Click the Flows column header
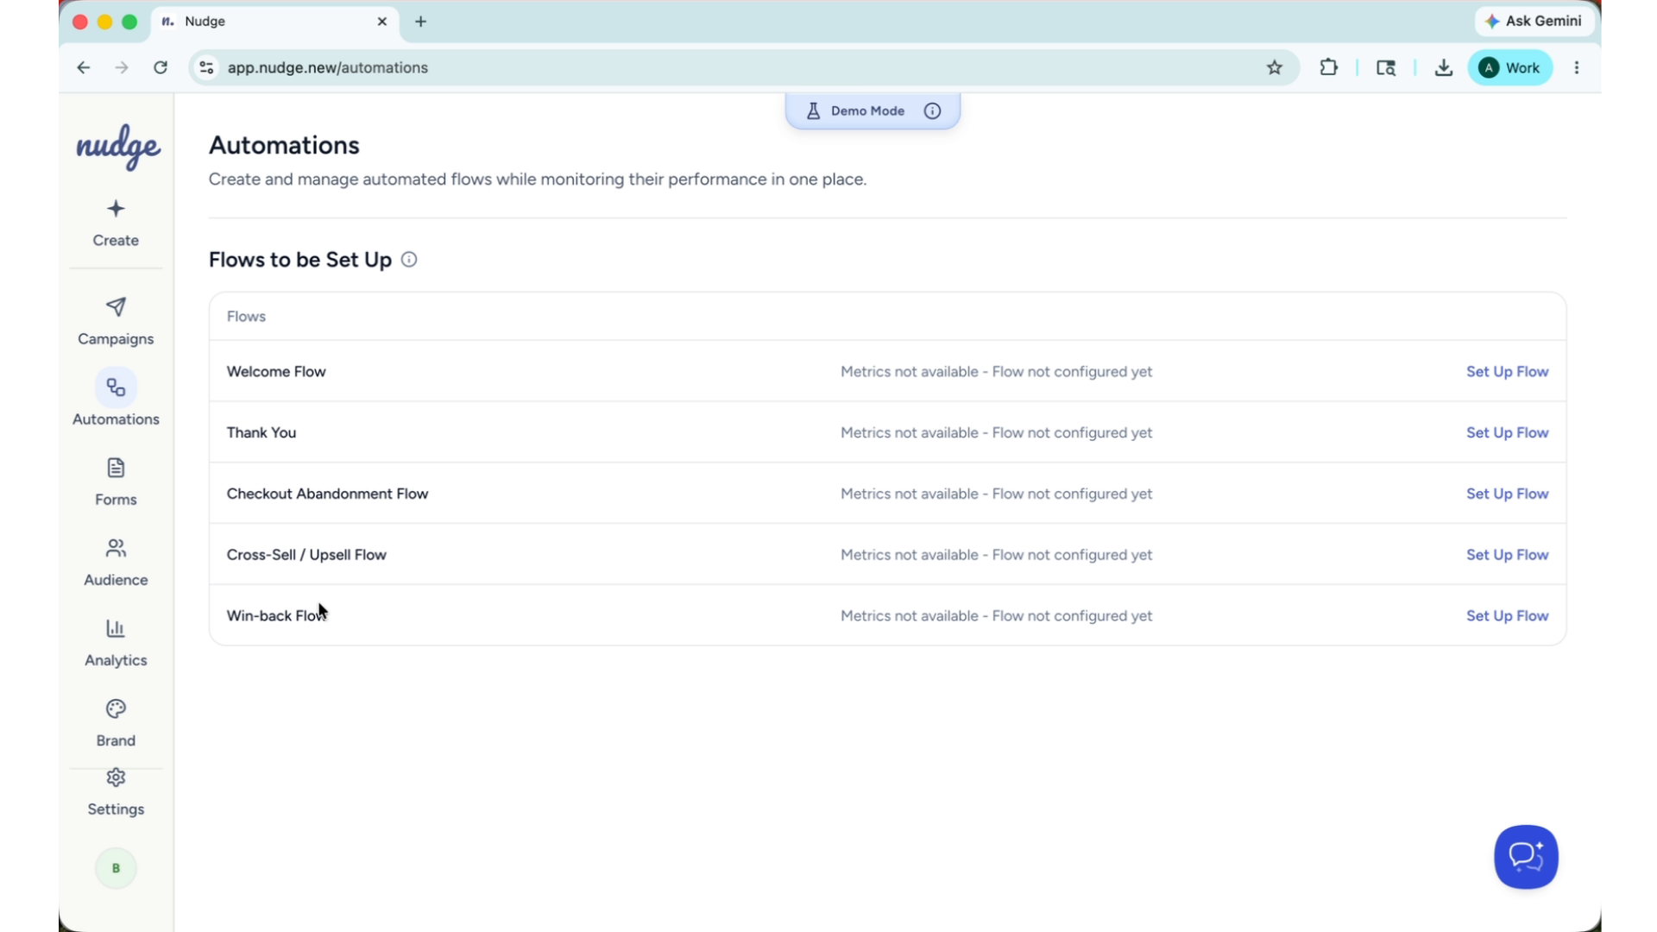1657x932 pixels. [246, 317]
